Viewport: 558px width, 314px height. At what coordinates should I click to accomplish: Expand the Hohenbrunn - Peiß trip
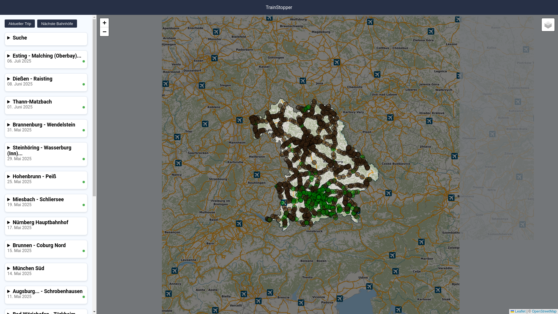[x=46, y=176]
